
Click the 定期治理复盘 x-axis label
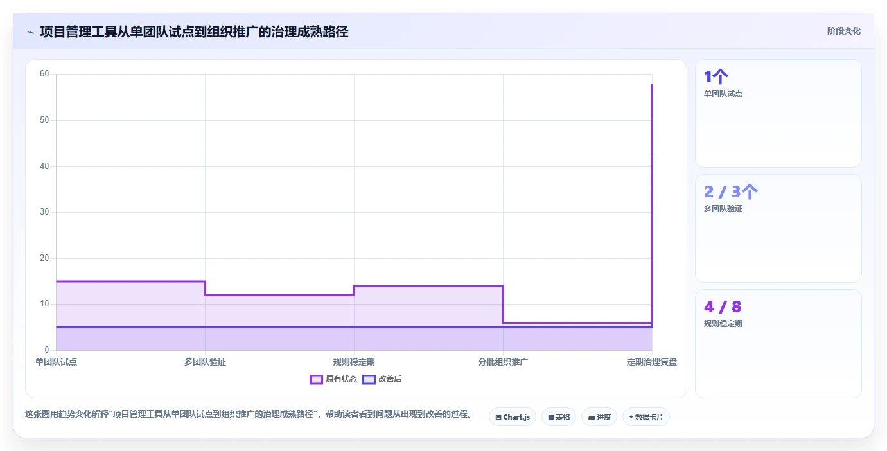(x=652, y=362)
